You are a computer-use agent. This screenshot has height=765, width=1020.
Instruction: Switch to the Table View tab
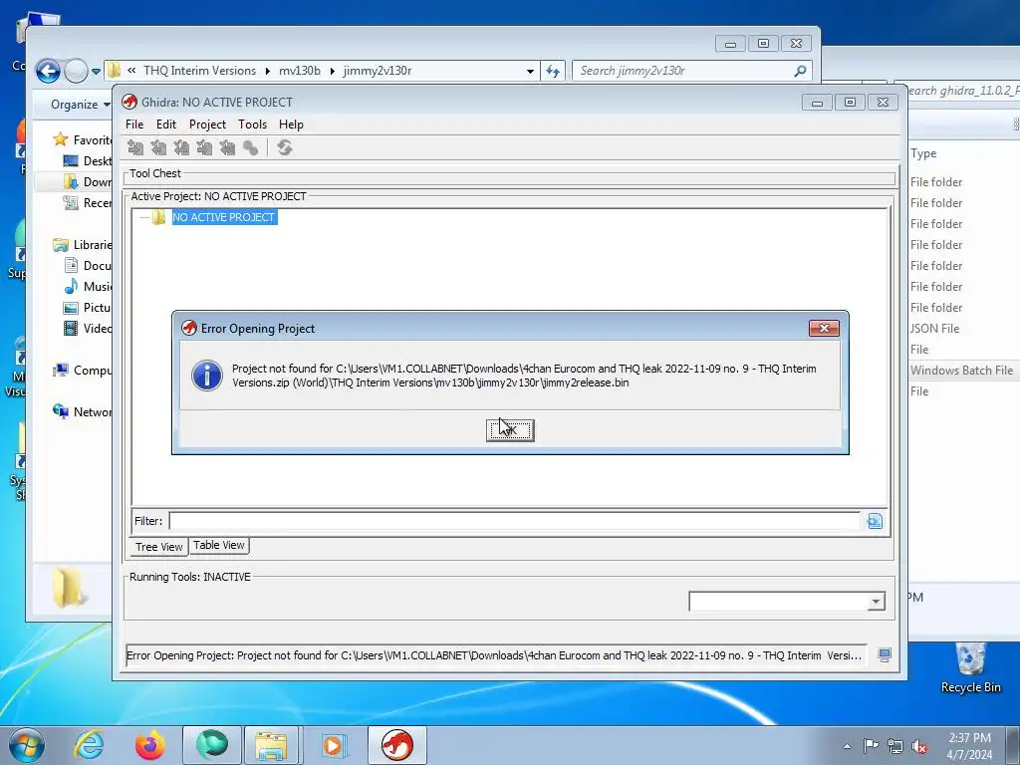click(218, 545)
